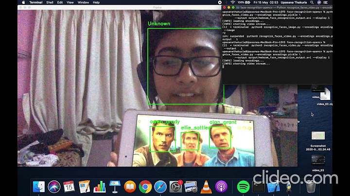The width and height of the screenshot is (350, 196).
Task: Click the 'Unknown' label in Frame window
Action: tap(159, 24)
